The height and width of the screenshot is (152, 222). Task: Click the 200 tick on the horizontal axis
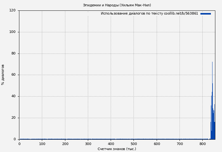tap(65, 144)
